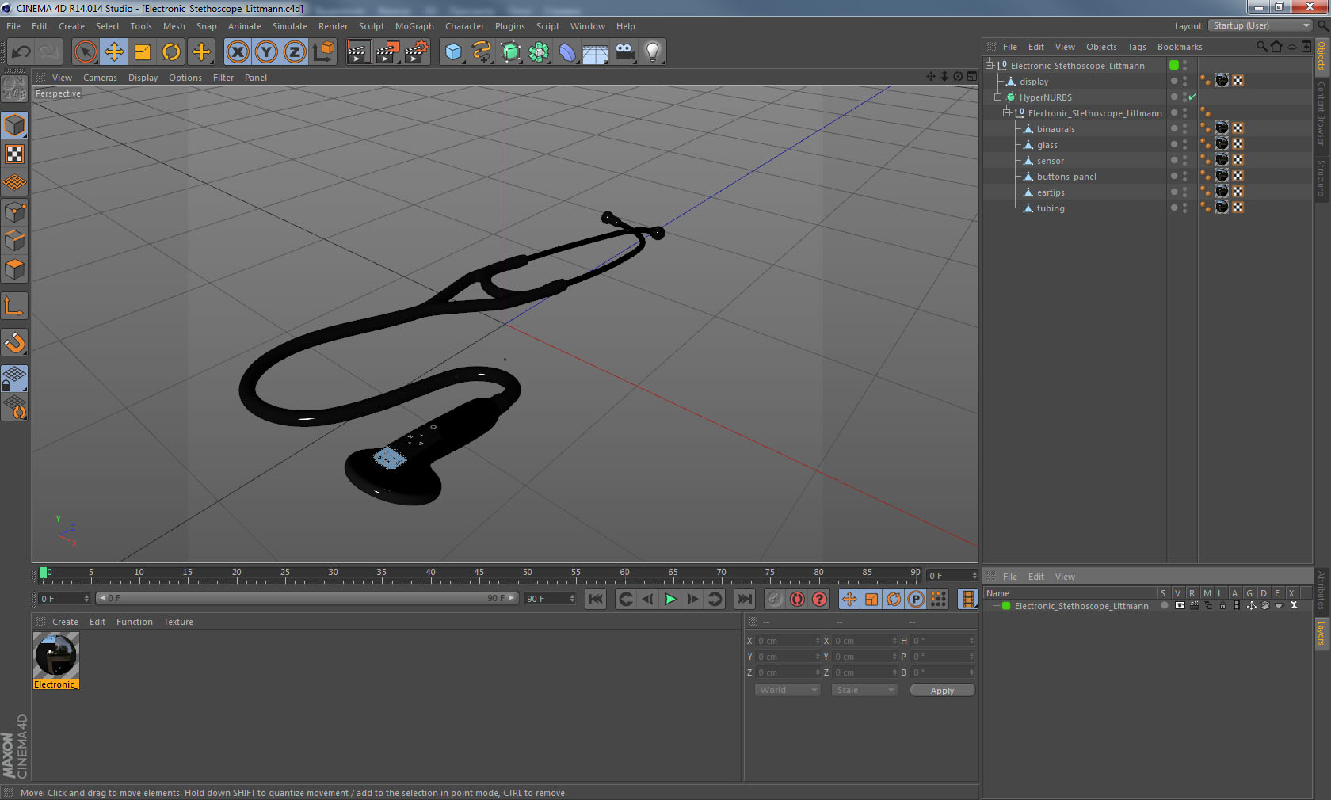Open material manager Texture menu

[178, 622]
